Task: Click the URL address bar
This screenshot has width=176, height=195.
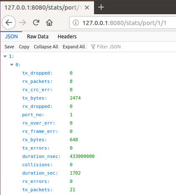Action: [x=124, y=23]
